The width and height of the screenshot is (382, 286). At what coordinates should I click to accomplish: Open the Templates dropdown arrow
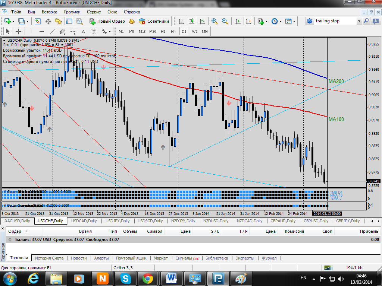294,21
